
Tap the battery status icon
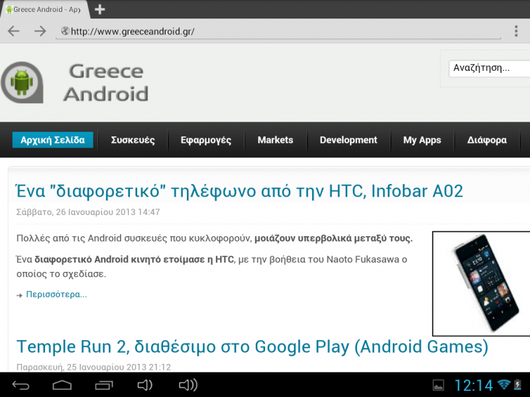coord(517,385)
